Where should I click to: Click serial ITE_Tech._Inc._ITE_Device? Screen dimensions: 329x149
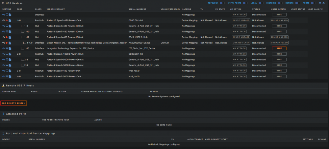(x=142, y=48)
